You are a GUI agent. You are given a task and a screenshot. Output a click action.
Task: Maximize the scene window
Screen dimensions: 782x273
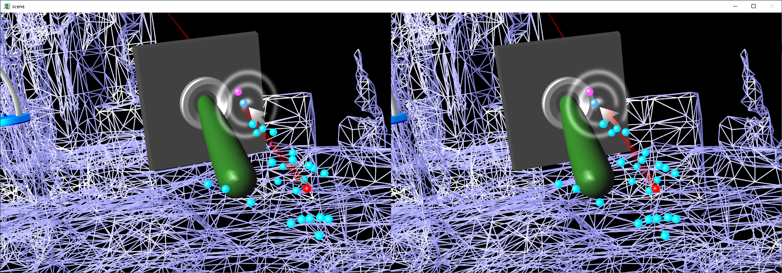[x=754, y=6]
